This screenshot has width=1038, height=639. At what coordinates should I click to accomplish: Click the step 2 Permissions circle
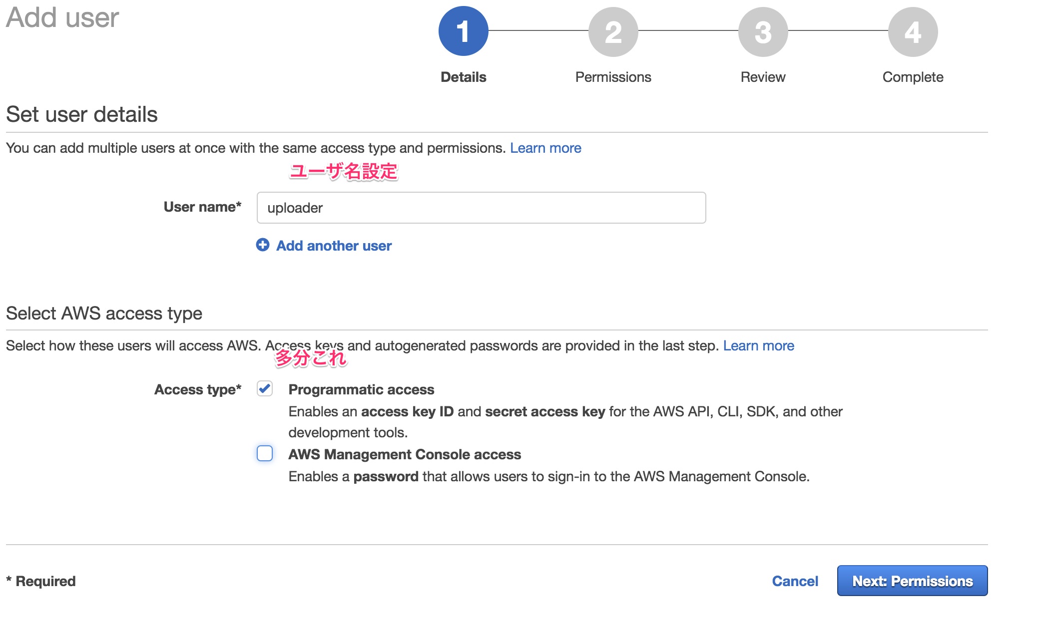pos(613,32)
